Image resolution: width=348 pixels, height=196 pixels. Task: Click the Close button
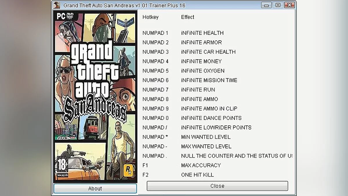(217, 186)
